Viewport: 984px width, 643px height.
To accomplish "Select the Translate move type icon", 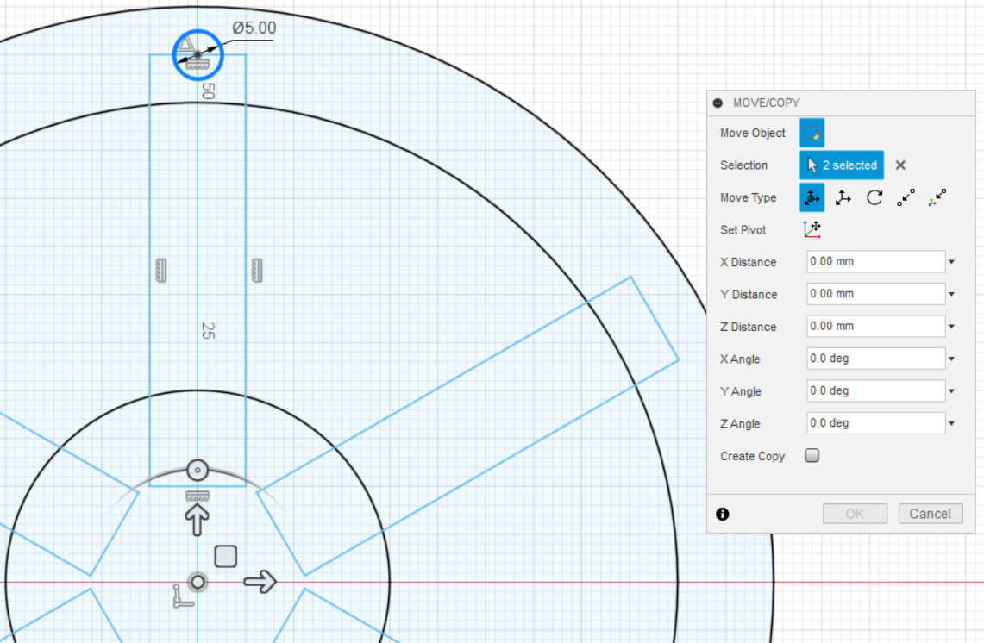I will point(843,197).
